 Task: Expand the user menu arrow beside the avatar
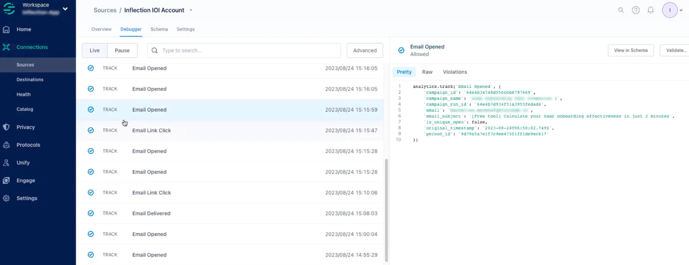[x=681, y=10]
